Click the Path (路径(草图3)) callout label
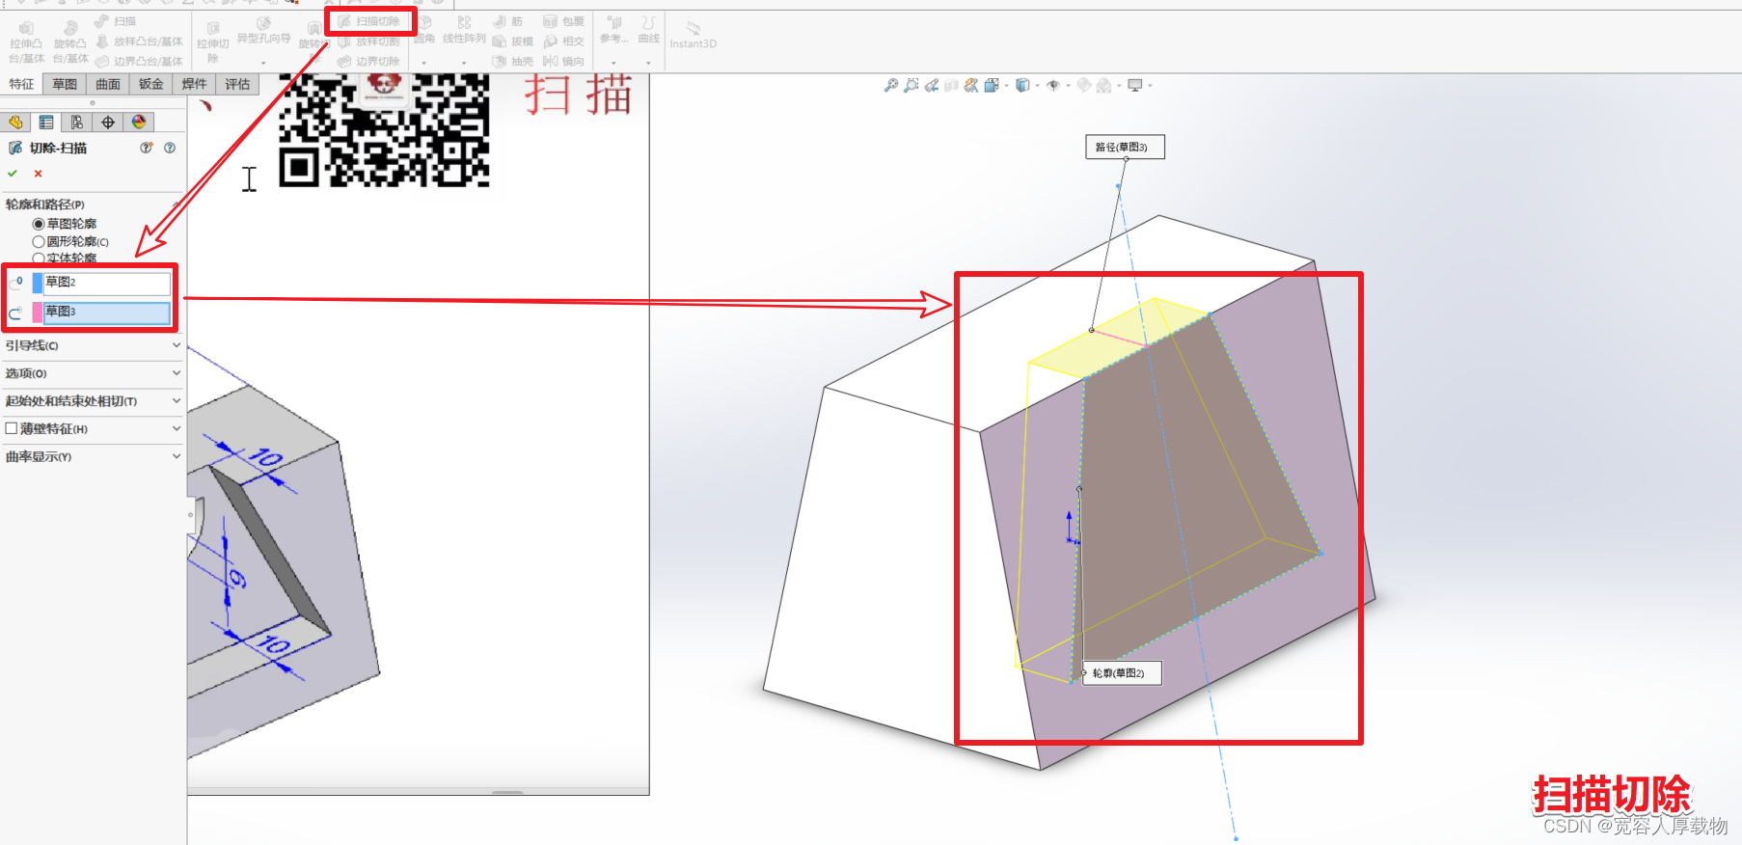This screenshot has height=845, width=1742. pos(1125,147)
